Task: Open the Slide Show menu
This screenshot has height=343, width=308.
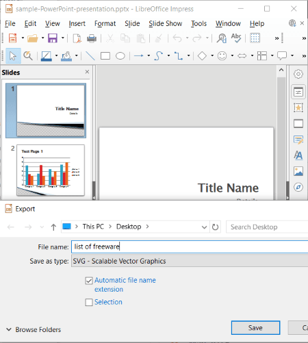Action: click(x=166, y=23)
